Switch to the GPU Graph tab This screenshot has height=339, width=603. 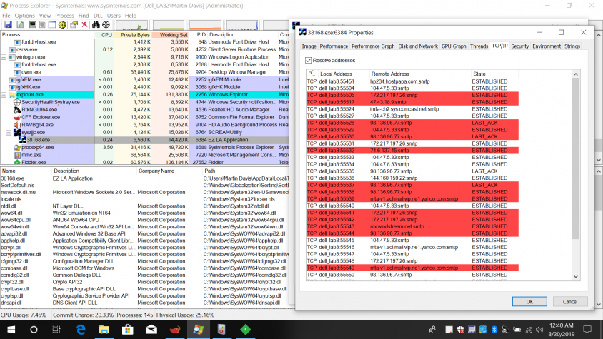pyautogui.click(x=454, y=46)
